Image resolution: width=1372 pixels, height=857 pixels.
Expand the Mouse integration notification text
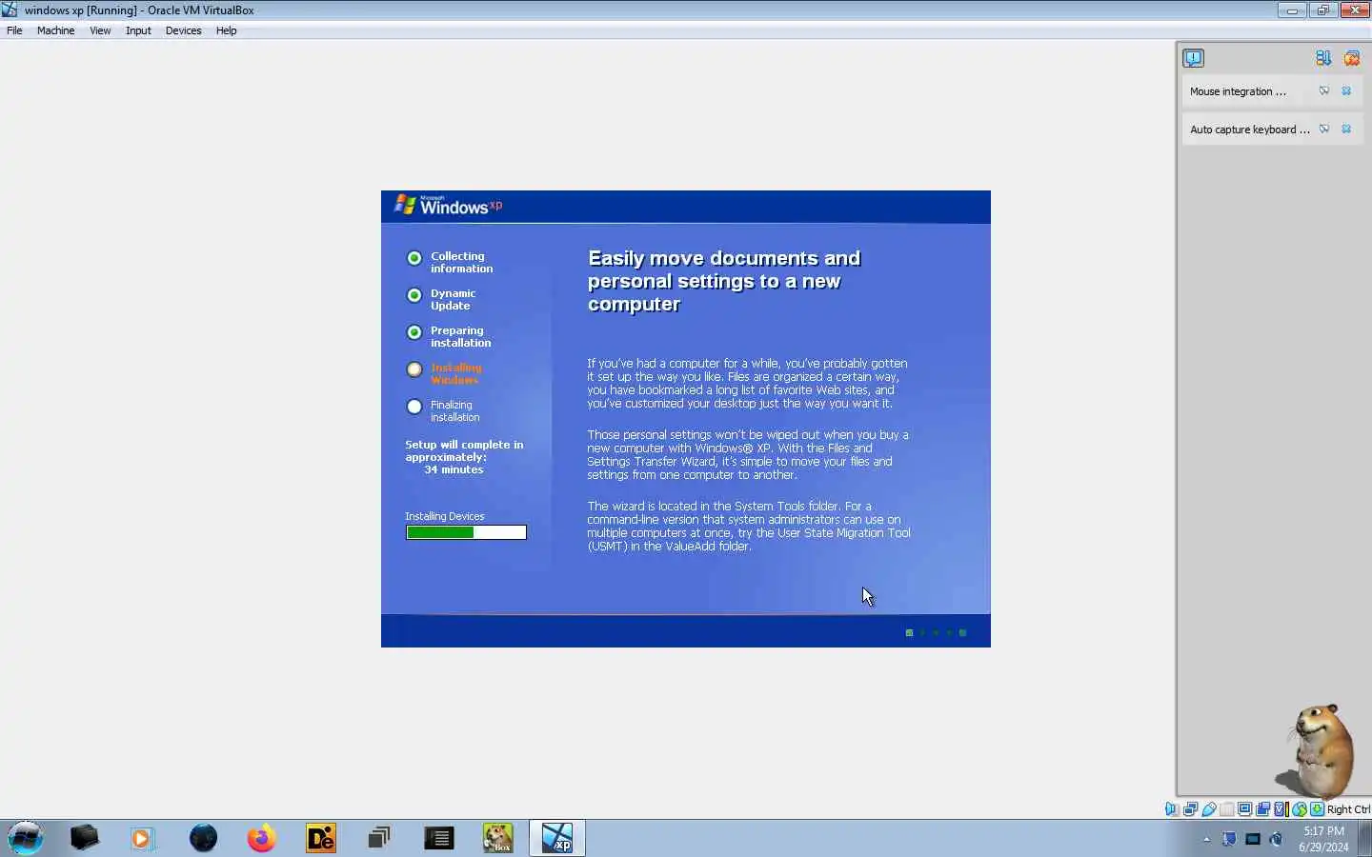point(1238,91)
